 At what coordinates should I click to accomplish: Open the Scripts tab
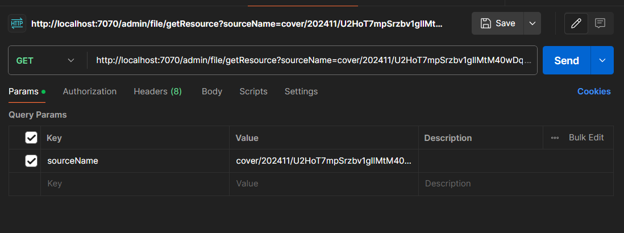click(253, 91)
